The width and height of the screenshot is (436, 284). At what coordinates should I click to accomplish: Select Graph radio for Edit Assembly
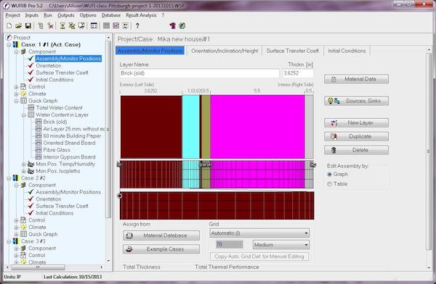pos(329,174)
